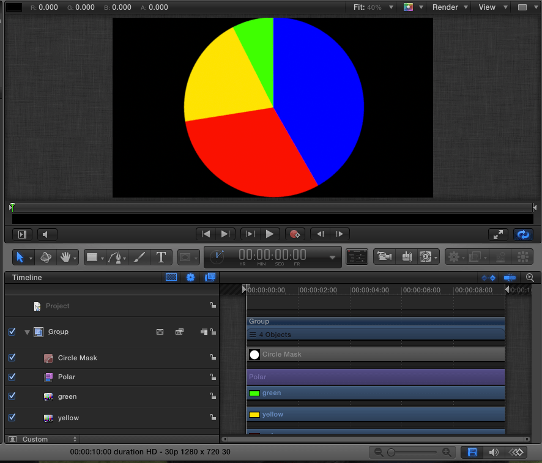Uncheck the Group layer checkbox
This screenshot has height=463, width=542.
coord(12,332)
